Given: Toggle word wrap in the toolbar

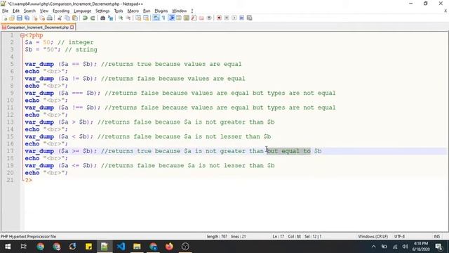Looking at the screenshot, I should click(156, 18).
